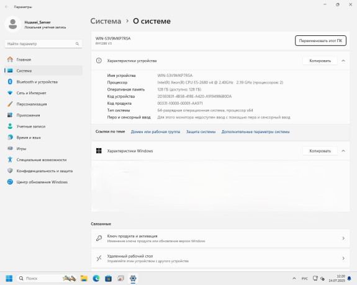Viewport: 357px width, 285px height.
Task: Copy Windows specs with Копировать button
Action: (320, 151)
